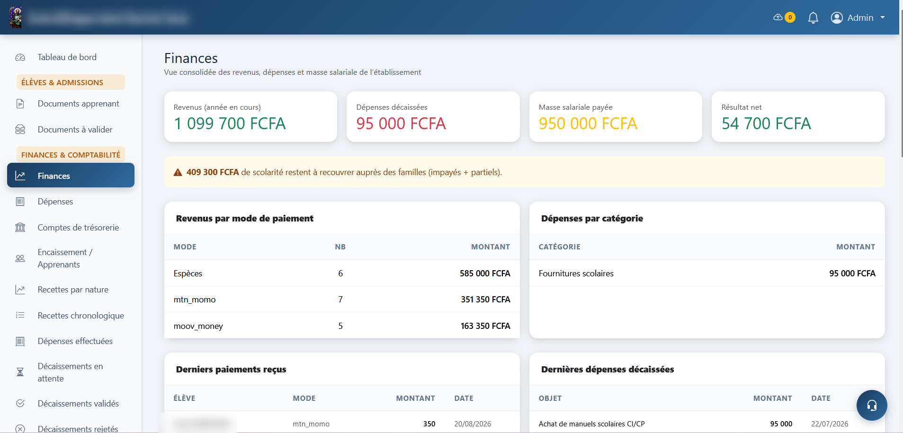
Task: Click the 409 300 FCFA unpaid tuition amount
Action: click(x=213, y=172)
